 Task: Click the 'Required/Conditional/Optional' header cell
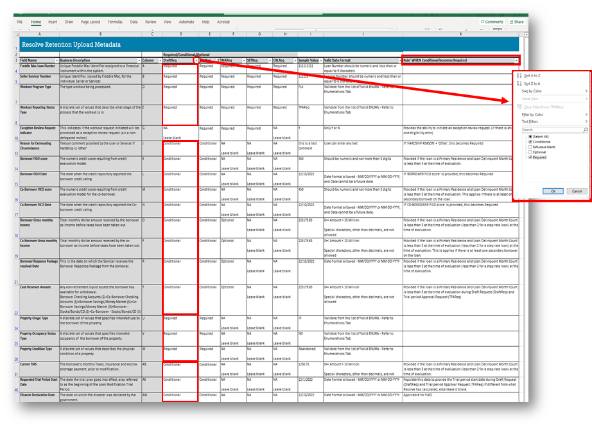coord(231,55)
